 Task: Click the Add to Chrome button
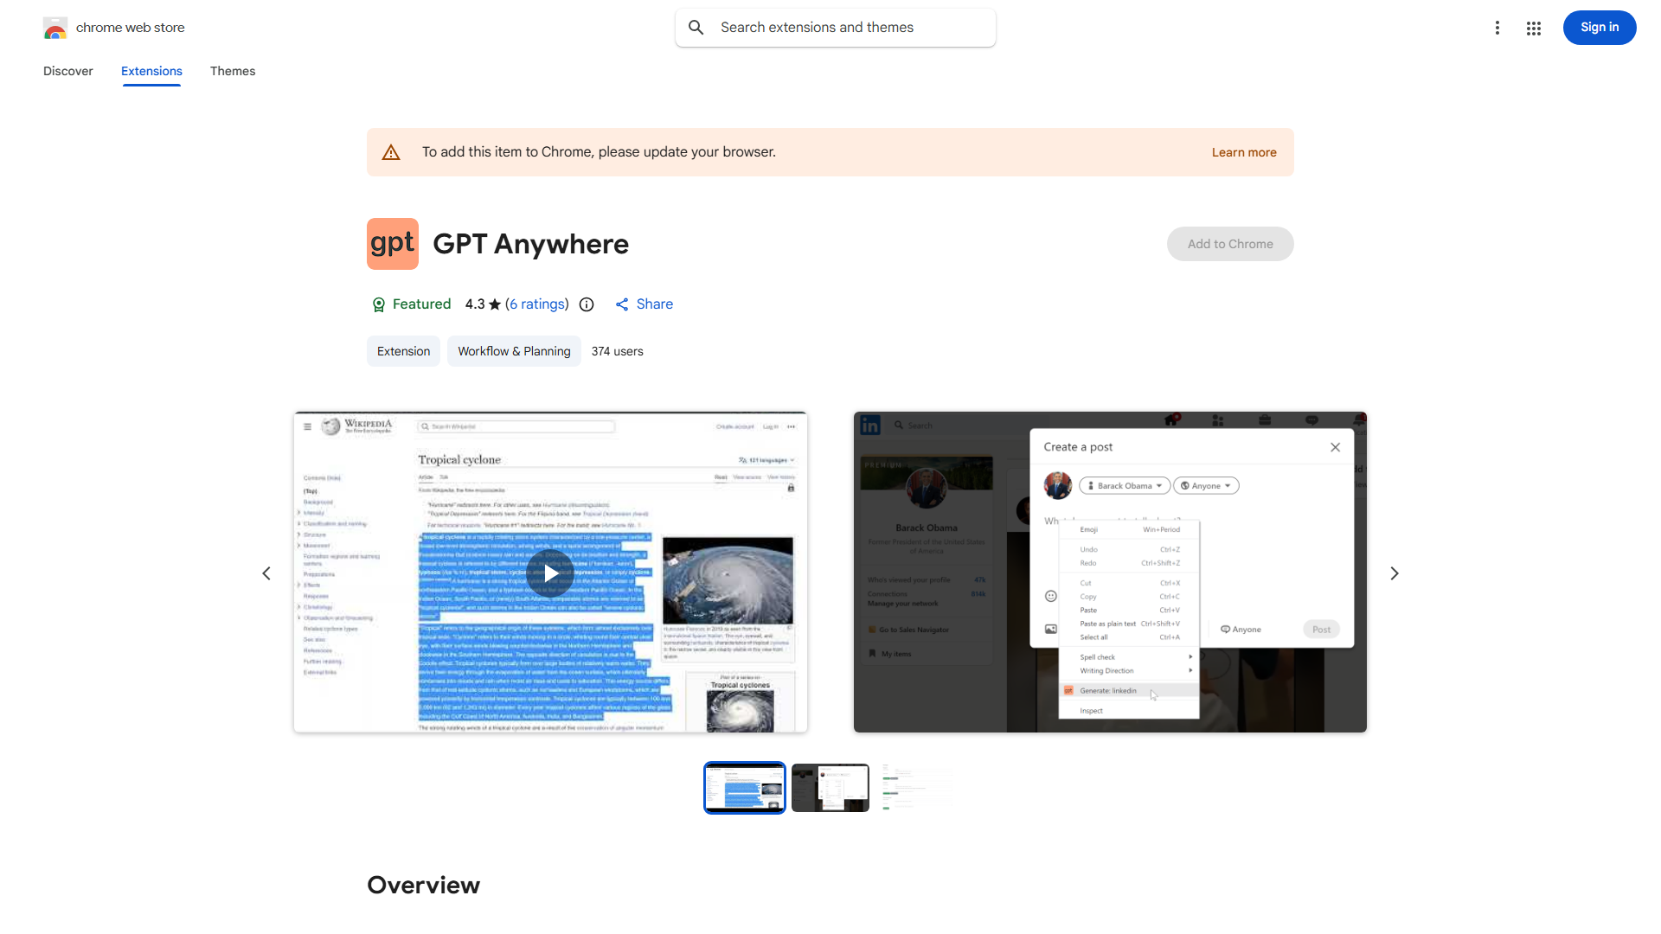tap(1229, 244)
